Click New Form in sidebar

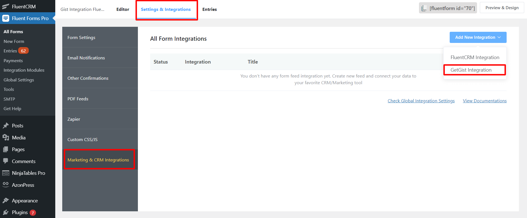point(14,41)
